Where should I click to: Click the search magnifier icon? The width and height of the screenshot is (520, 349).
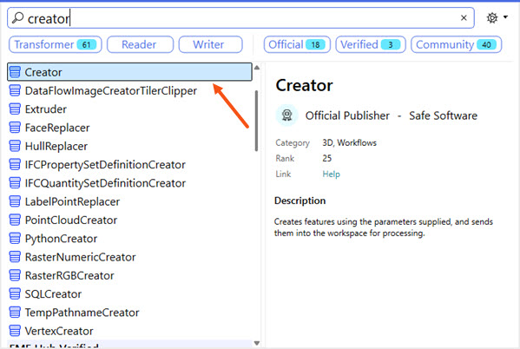tap(17, 18)
